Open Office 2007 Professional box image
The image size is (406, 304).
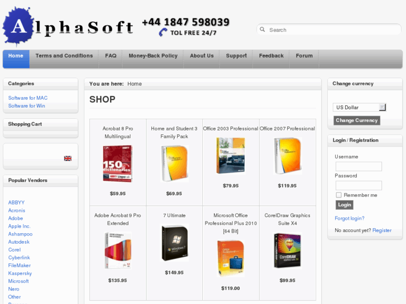pos(288,156)
